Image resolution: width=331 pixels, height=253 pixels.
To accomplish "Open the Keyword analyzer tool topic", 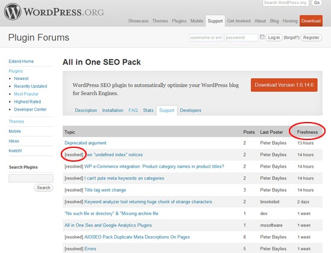I will (148, 202).
